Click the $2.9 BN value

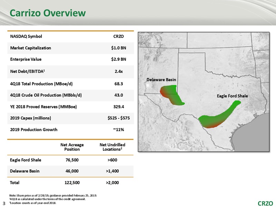(x=119, y=59)
